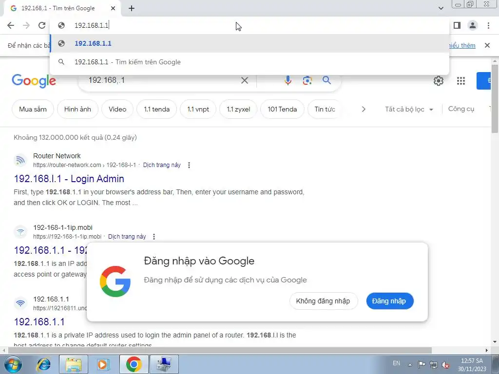Open the network icon in the tray

[433, 365]
